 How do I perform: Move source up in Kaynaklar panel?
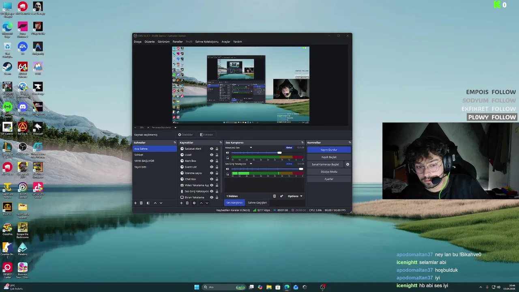tap(201, 203)
